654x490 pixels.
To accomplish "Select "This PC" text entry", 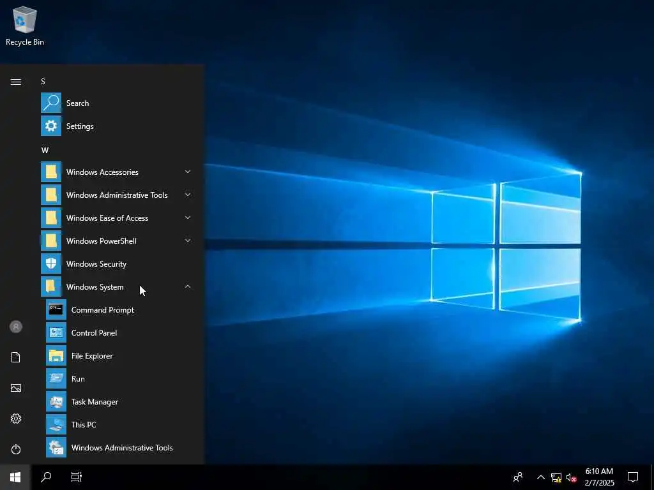I will click(x=84, y=424).
